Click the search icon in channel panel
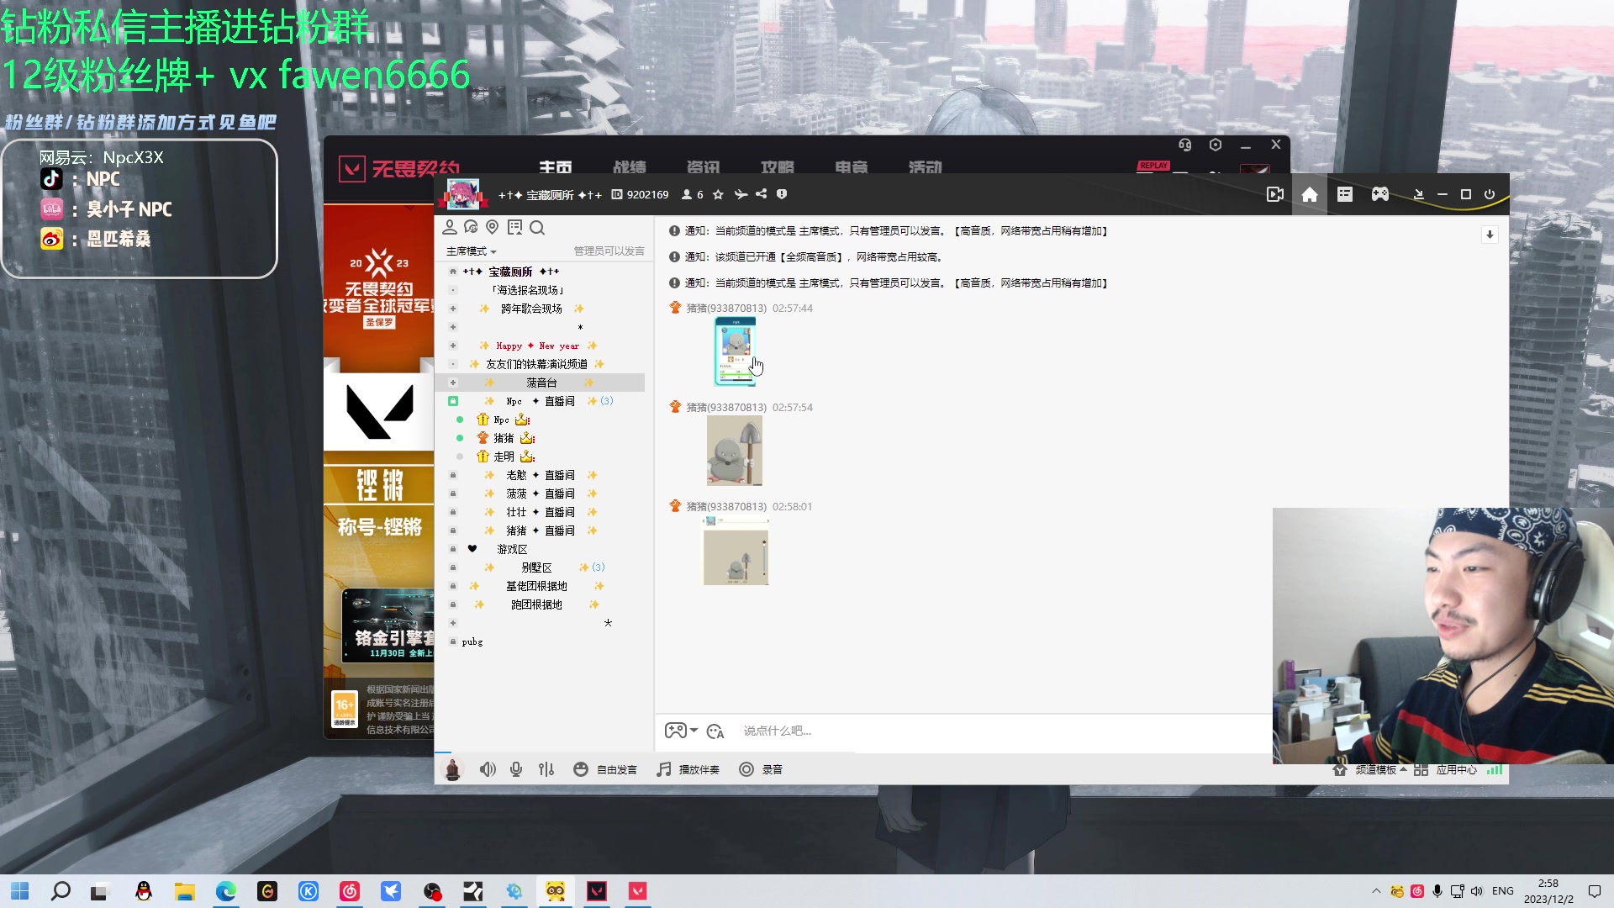This screenshot has width=1614, height=908. (x=538, y=228)
